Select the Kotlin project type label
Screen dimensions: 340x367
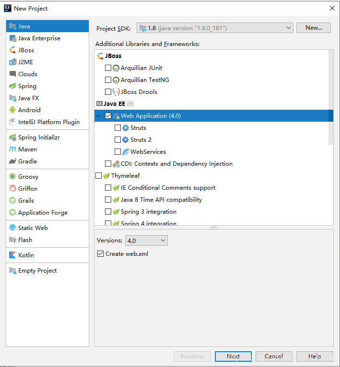click(26, 255)
